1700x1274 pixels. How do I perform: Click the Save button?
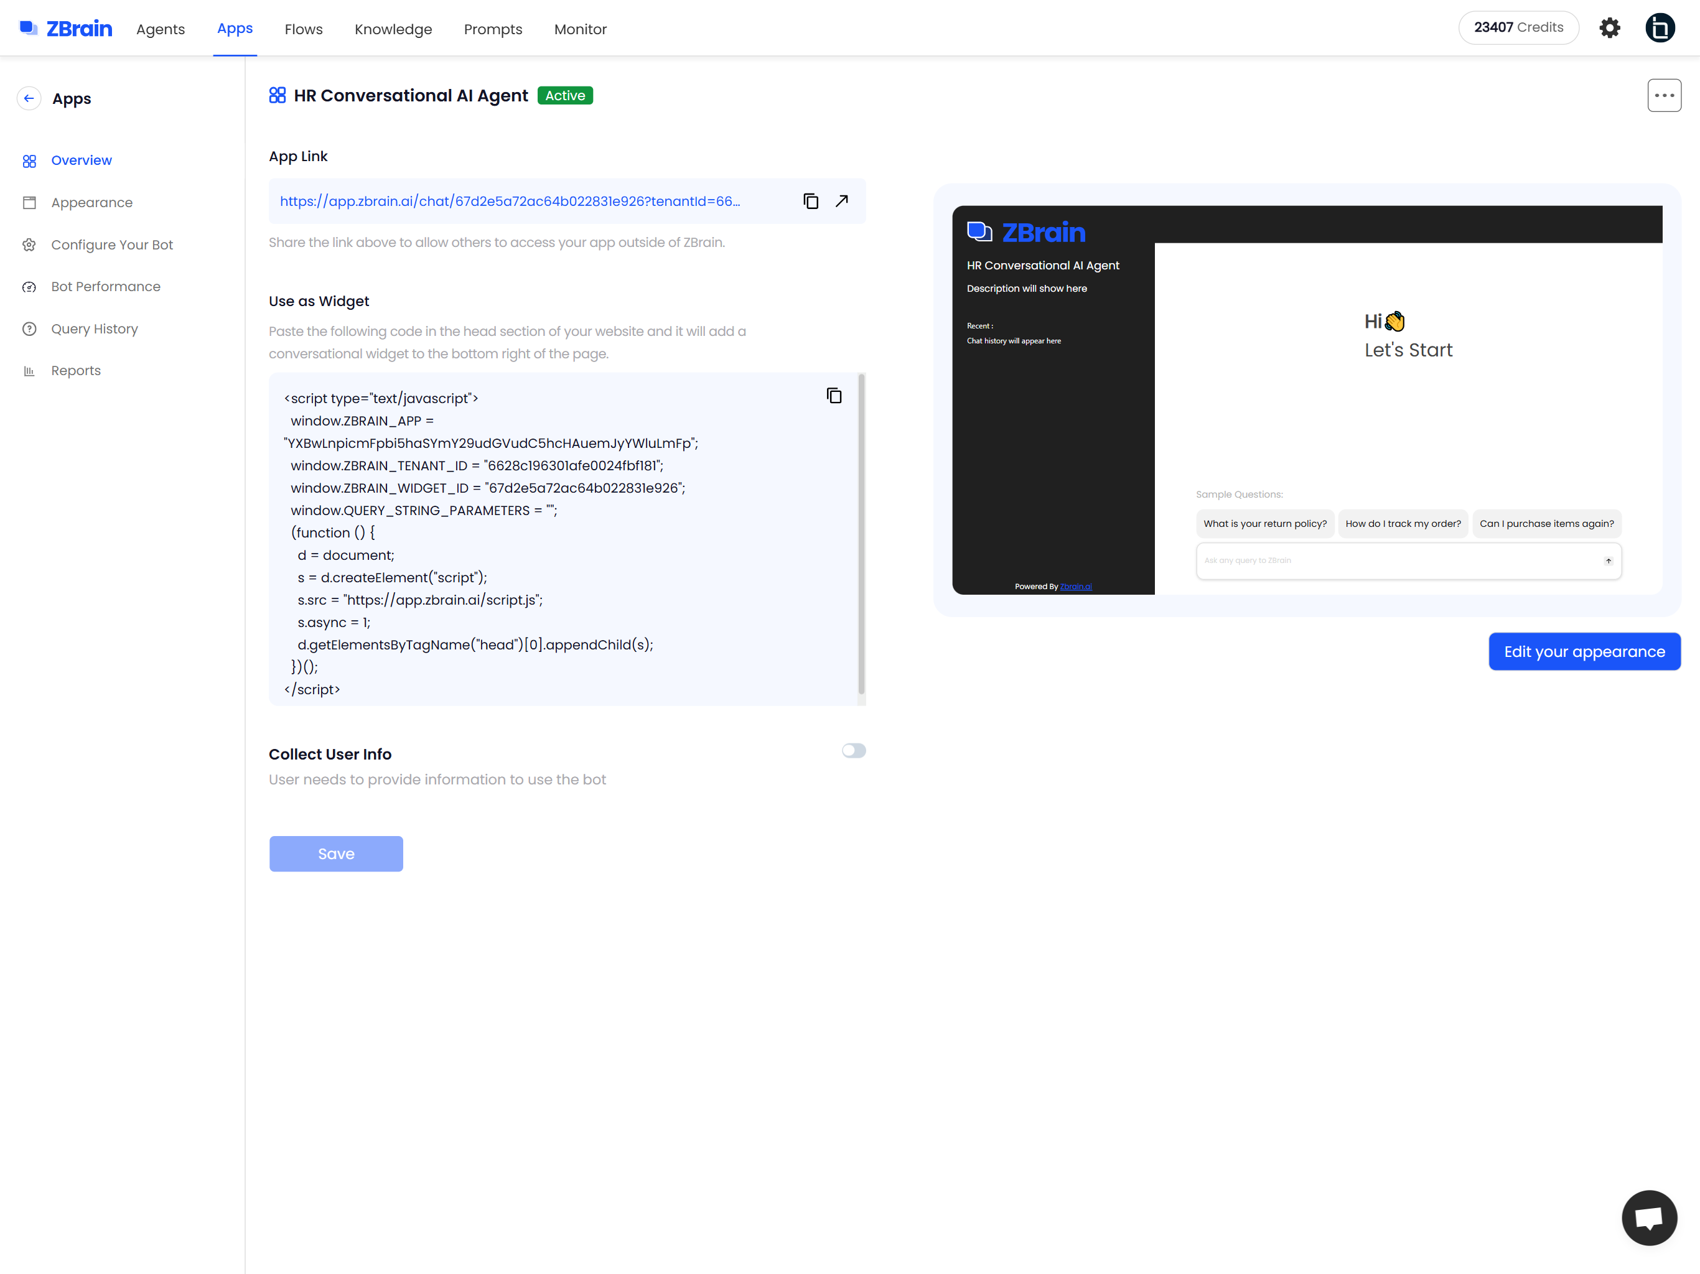click(x=336, y=853)
